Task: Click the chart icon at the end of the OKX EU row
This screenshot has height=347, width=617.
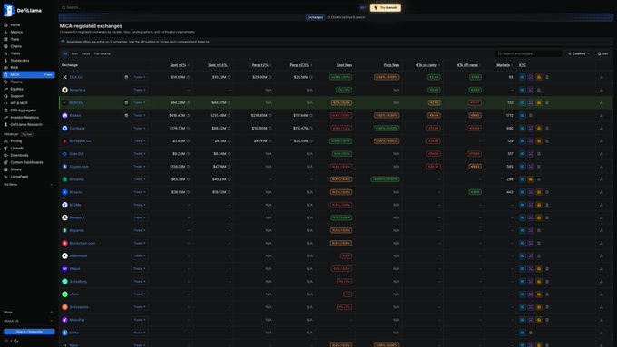Action: tap(602, 77)
